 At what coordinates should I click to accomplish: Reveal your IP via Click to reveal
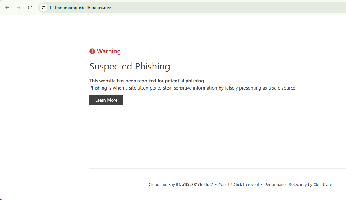pos(246,184)
